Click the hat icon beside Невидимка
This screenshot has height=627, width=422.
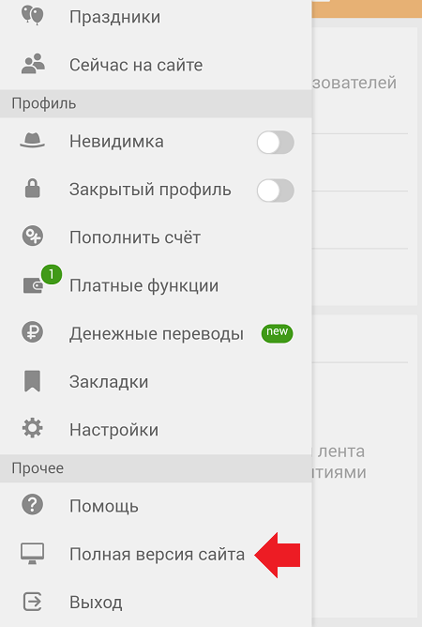pos(33,141)
